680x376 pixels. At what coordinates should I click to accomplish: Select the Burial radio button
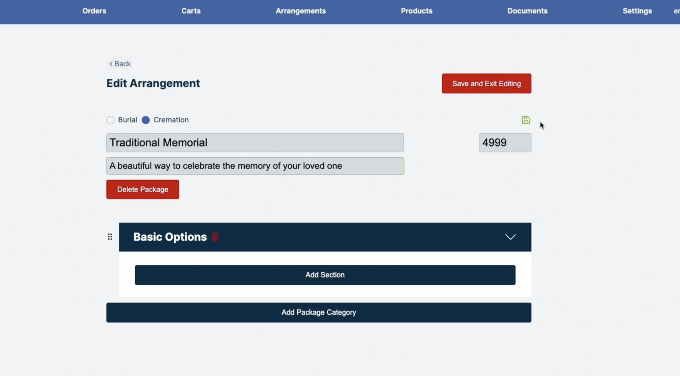click(x=110, y=120)
